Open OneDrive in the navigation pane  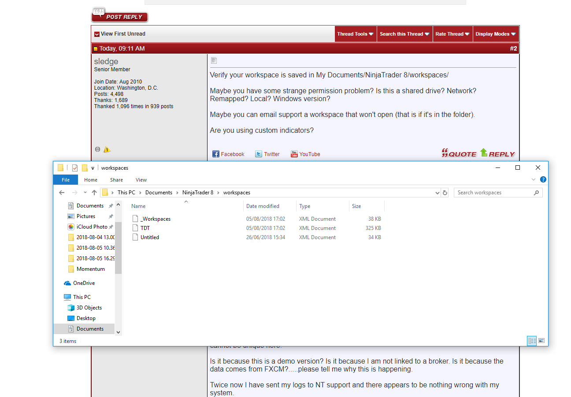tap(84, 283)
